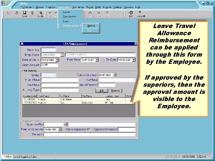Click the Journey Type input field
Viewport: 215px width, 161px height.
click(60, 90)
